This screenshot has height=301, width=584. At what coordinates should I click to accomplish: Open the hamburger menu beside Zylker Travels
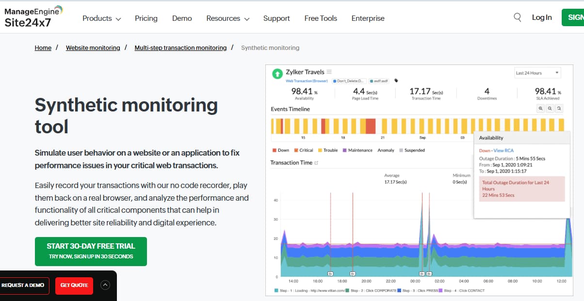(329, 72)
